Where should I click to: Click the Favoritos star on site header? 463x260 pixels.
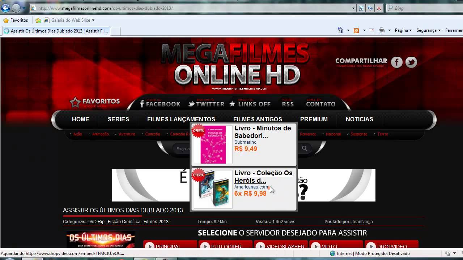(75, 103)
